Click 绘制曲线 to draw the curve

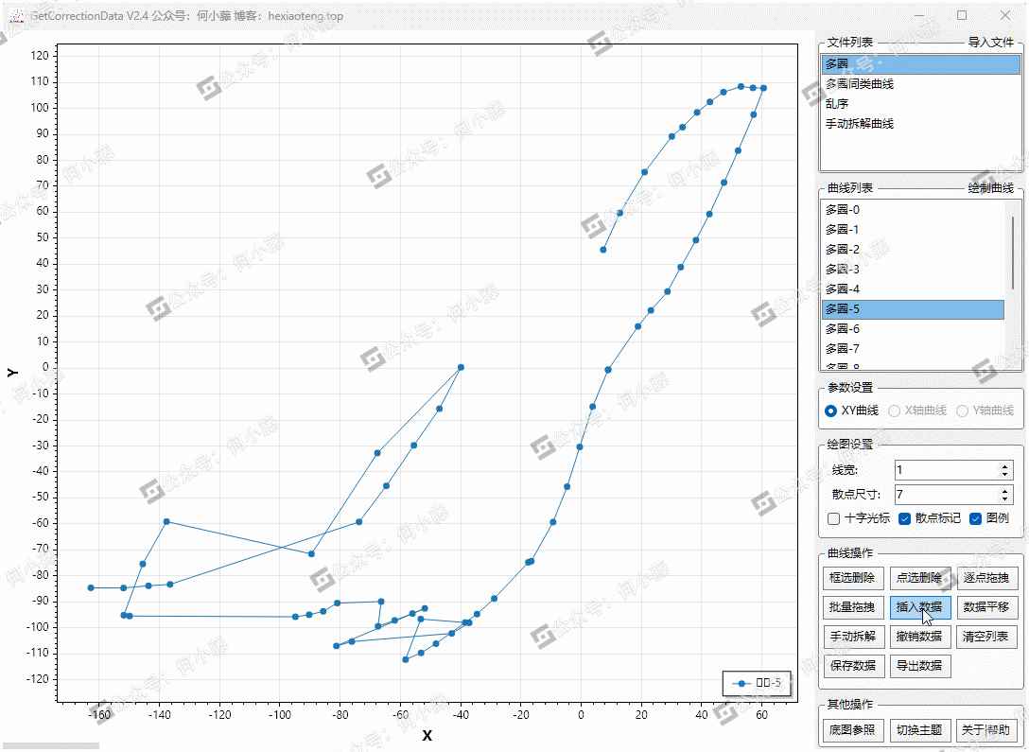pyautogui.click(x=990, y=188)
